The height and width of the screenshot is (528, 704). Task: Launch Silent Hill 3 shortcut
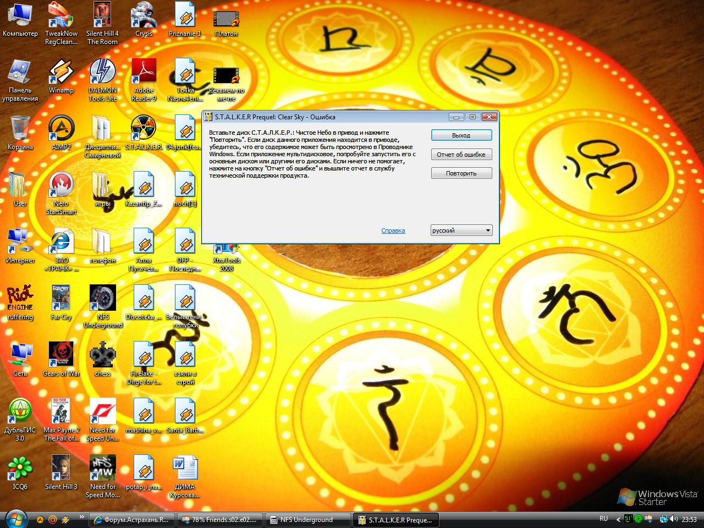point(61,473)
